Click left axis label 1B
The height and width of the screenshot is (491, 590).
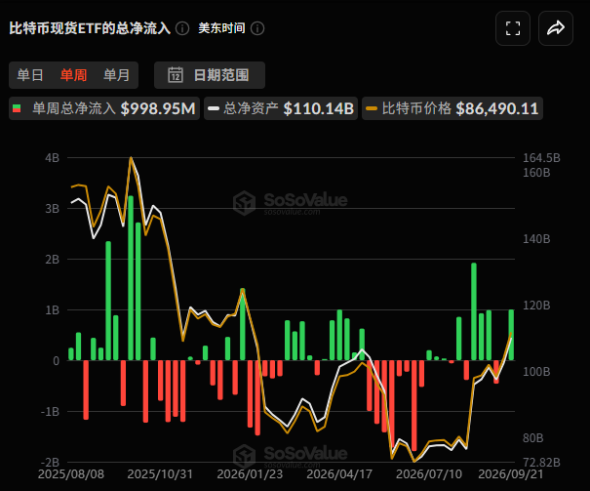[x=53, y=310]
